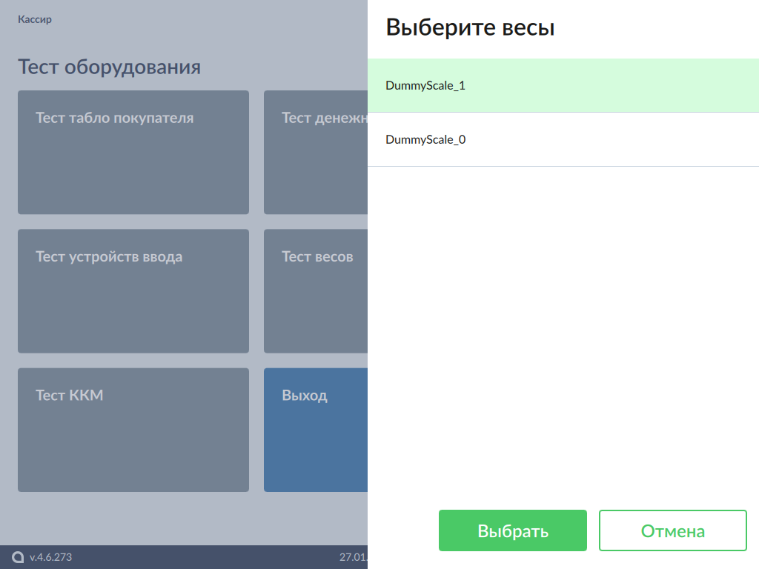This screenshot has width=759, height=569.
Task: Click the Тест оборудования heading
Action: (109, 67)
